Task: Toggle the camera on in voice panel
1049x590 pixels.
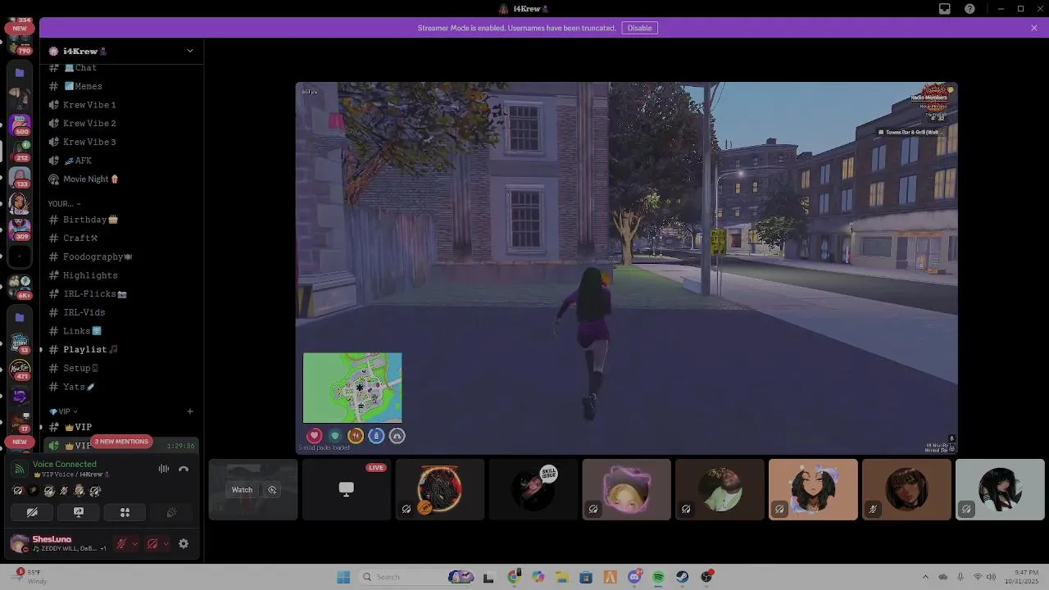Action: point(32,512)
